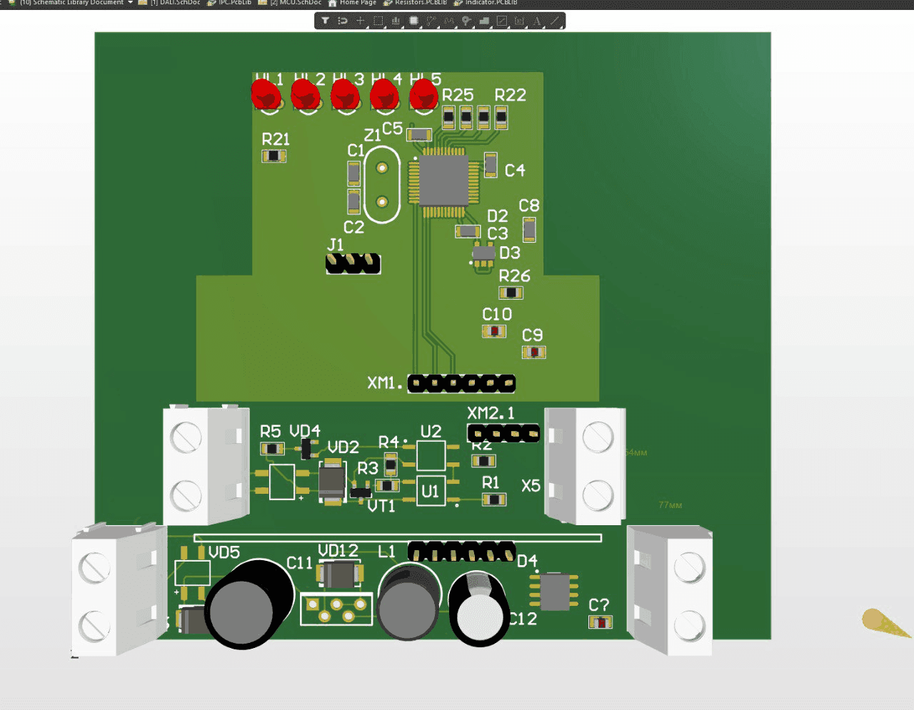Viewport: 914px width, 710px height.
Task: Select the VD12 diode component
Action: 340,574
